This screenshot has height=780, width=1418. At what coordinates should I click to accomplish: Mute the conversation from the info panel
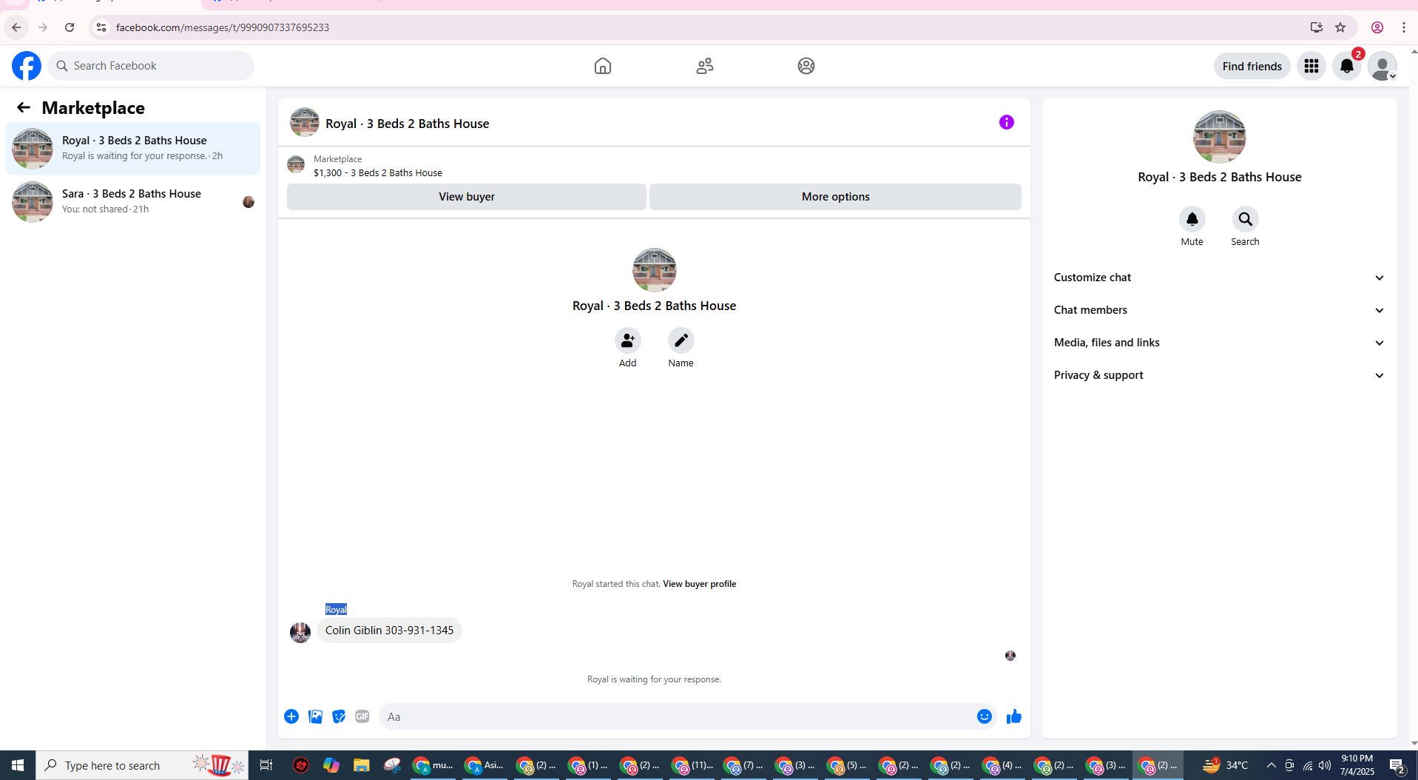tap(1192, 220)
